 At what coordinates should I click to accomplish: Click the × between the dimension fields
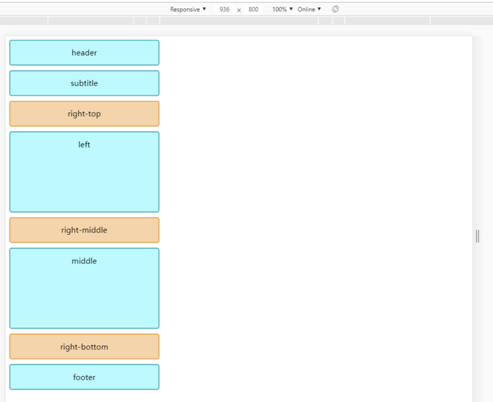[238, 9]
